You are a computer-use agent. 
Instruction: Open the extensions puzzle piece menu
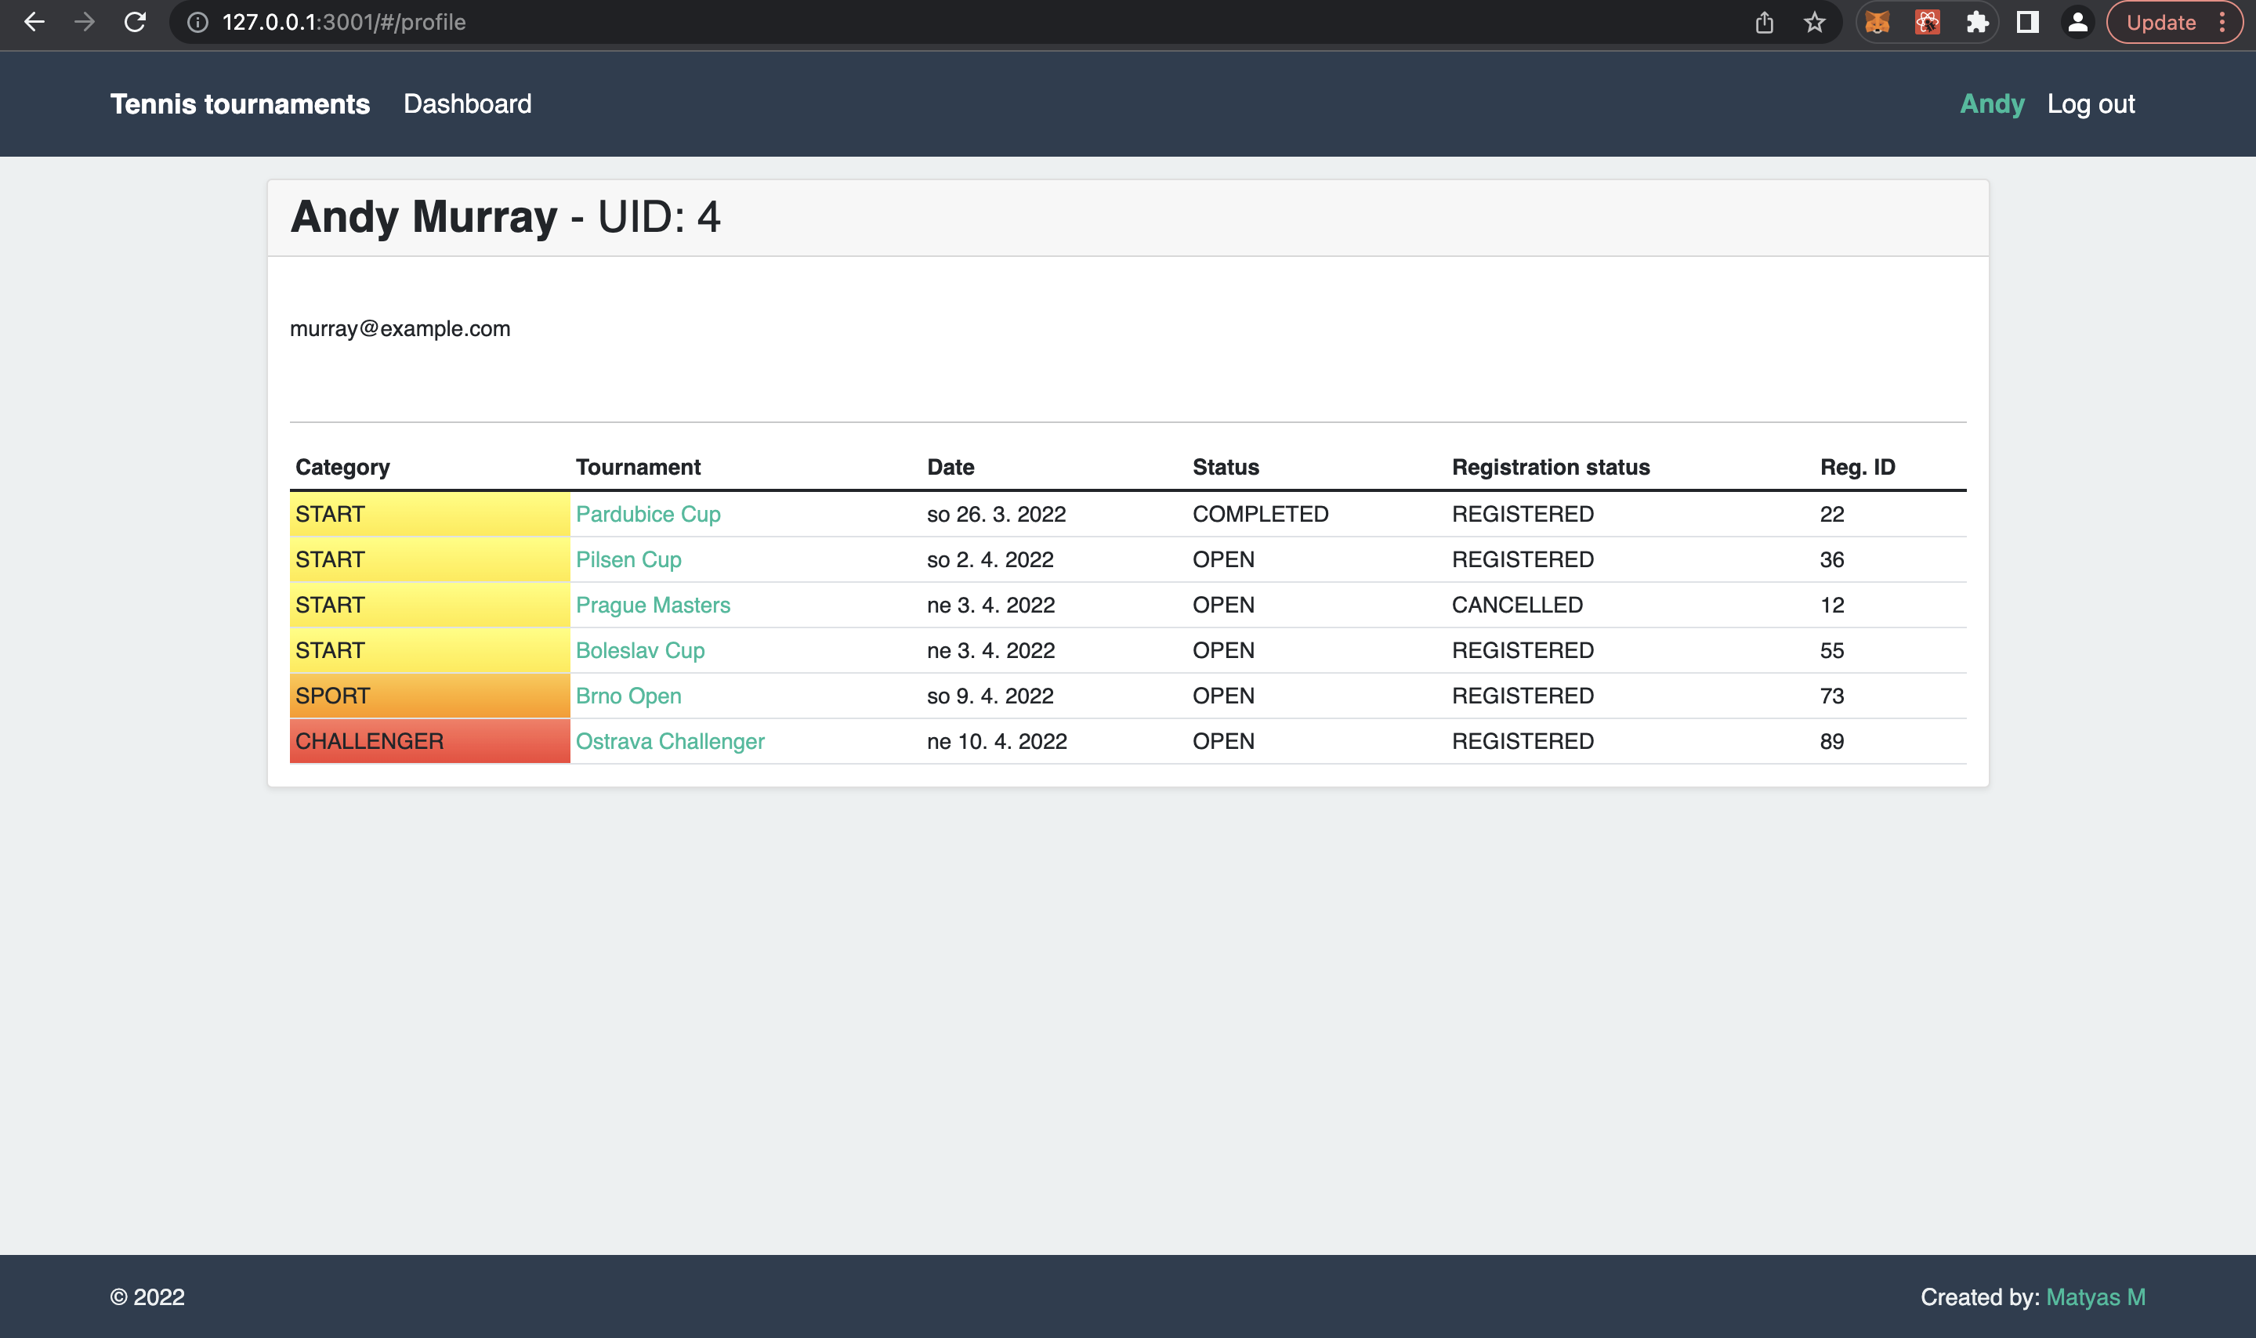click(x=1977, y=23)
